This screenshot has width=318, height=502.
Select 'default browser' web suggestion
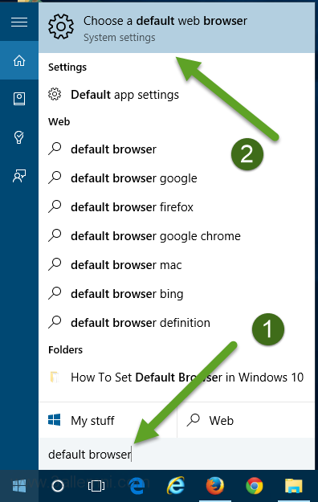(x=177, y=149)
